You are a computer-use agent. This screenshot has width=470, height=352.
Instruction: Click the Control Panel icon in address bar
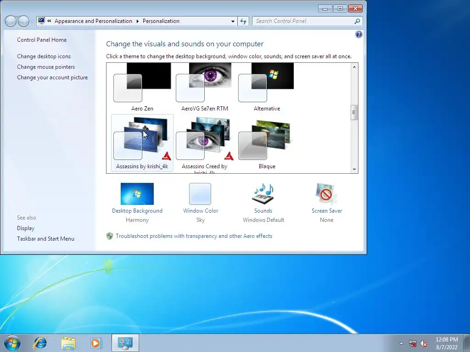[x=41, y=21]
